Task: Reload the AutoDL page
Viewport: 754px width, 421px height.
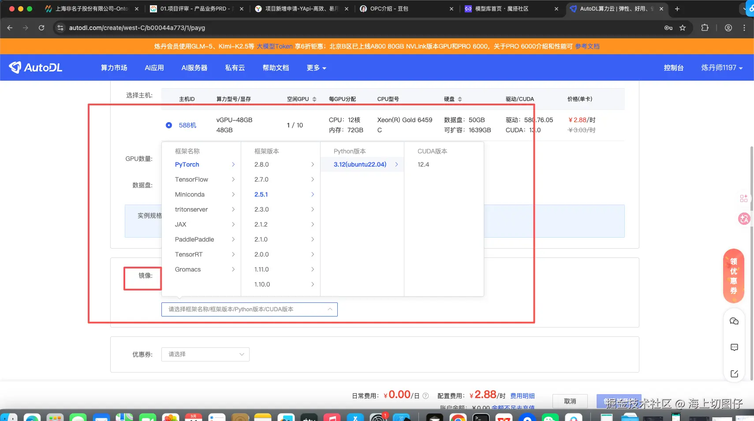Action: click(x=41, y=28)
